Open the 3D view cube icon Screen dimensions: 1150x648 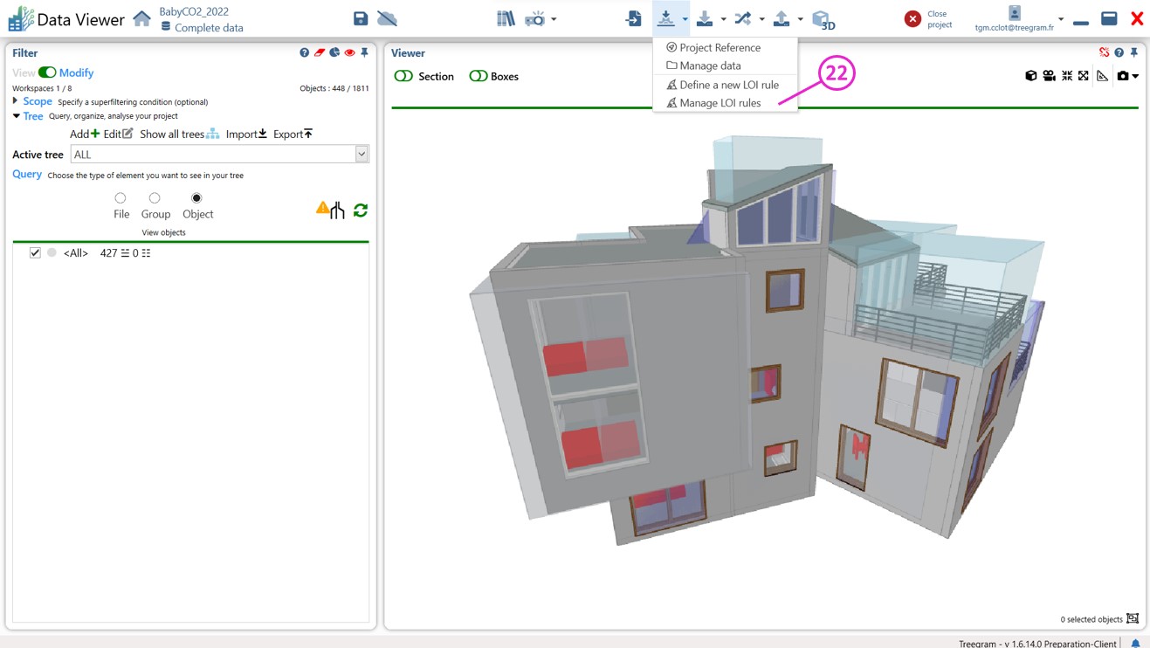tap(822, 19)
